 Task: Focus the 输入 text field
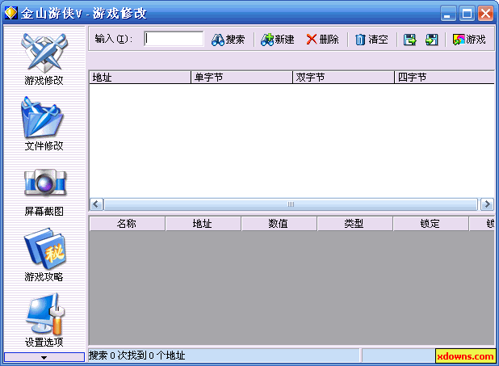point(174,39)
